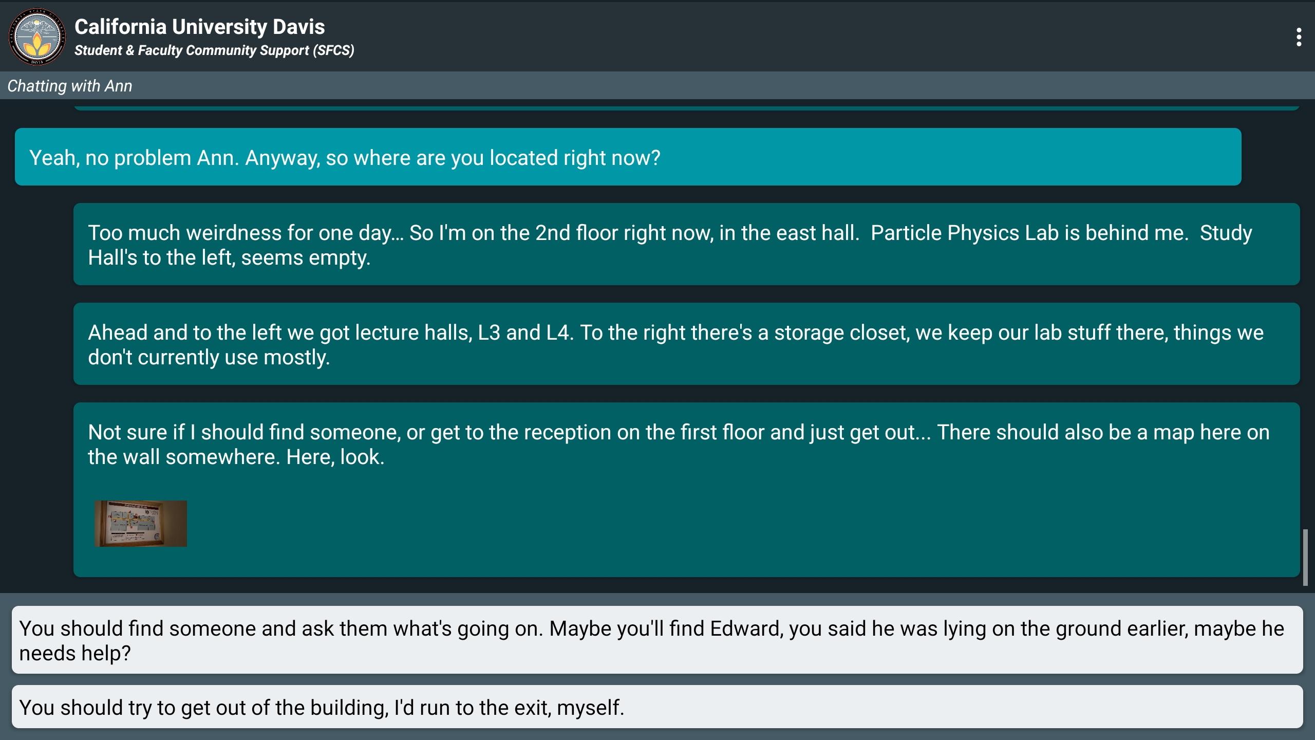Select the lecture halls L3 and L4 message
Screen dimensions: 1315x740
coord(686,344)
